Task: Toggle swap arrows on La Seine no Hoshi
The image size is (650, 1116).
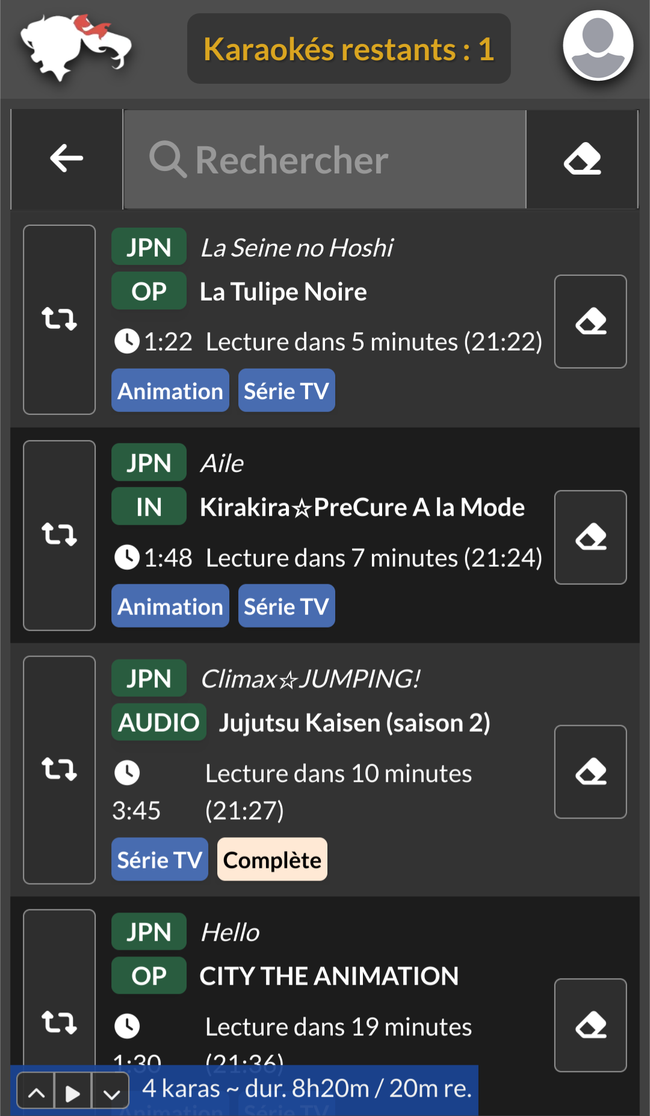Action: coord(59,319)
